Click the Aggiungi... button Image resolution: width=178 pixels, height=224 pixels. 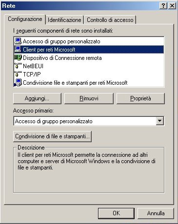(x=37, y=98)
